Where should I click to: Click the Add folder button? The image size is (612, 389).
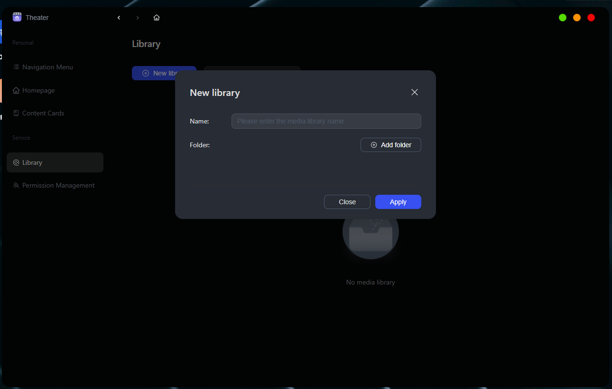(x=391, y=145)
